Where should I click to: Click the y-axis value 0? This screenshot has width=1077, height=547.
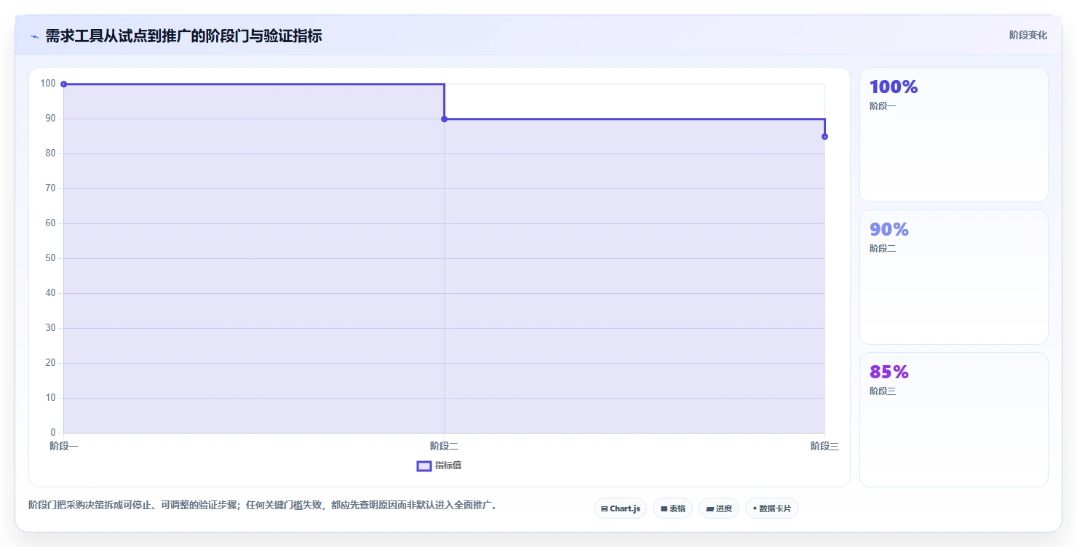pos(53,433)
